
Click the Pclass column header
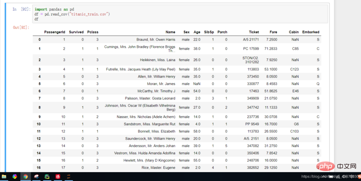93,32
